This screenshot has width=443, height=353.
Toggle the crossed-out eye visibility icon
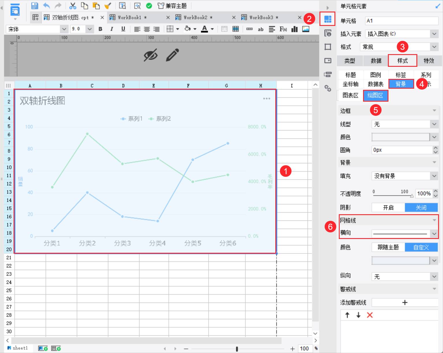(x=151, y=55)
